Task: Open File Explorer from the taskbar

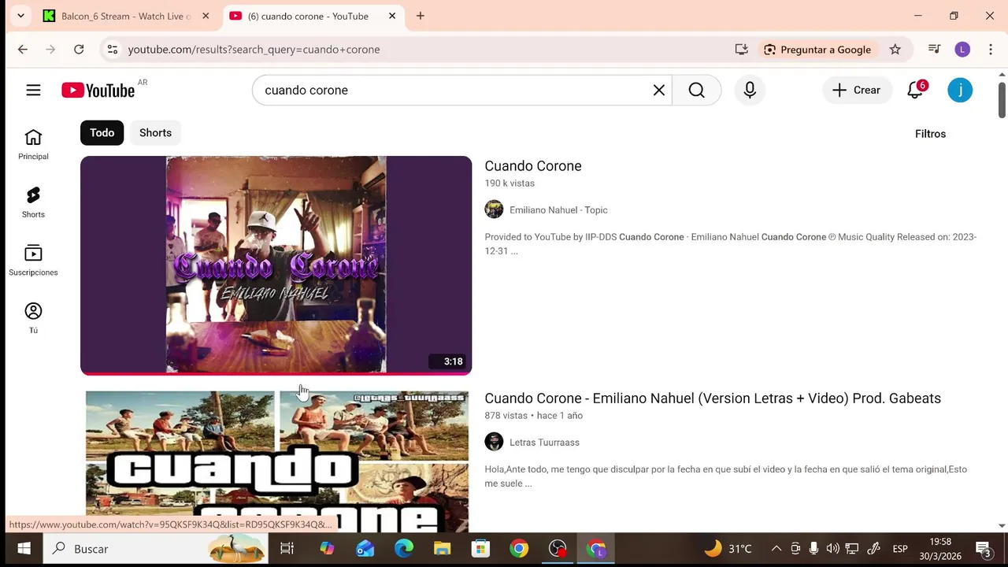Action: tap(442, 549)
